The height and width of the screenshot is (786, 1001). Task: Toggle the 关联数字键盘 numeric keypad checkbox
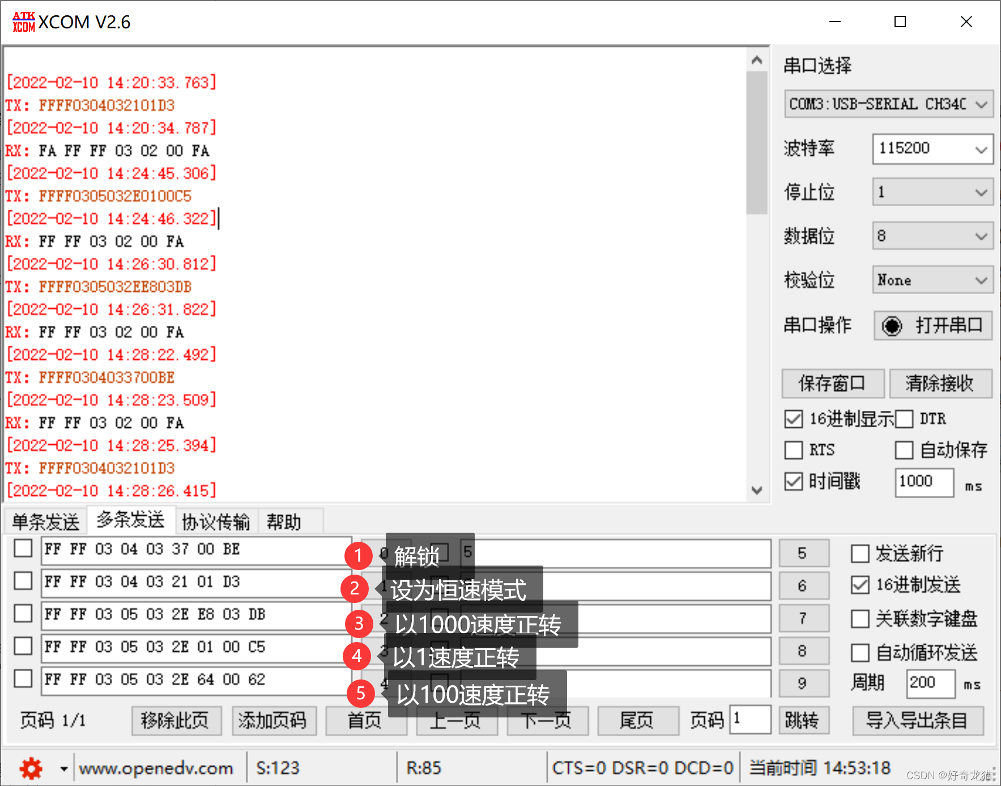[x=860, y=619]
